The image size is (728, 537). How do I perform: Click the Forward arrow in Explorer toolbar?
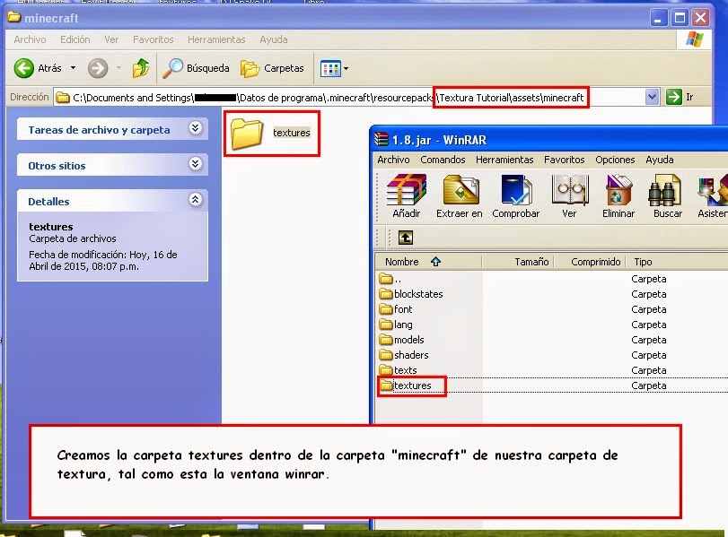[98, 68]
